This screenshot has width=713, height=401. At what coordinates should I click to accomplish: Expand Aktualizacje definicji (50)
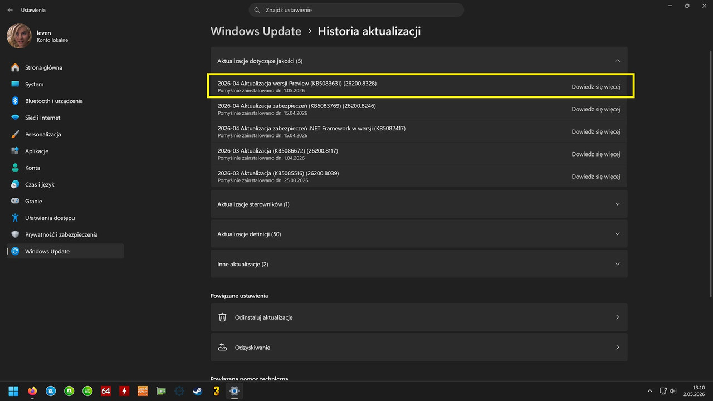coord(419,234)
